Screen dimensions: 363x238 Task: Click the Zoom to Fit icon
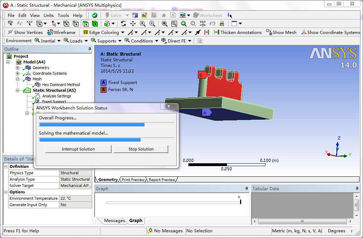(x=164, y=24)
